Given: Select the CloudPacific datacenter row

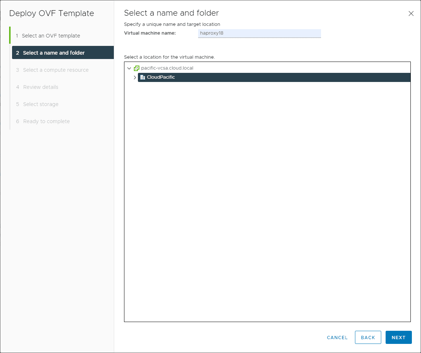Looking at the screenshot, I should click(274, 77).
